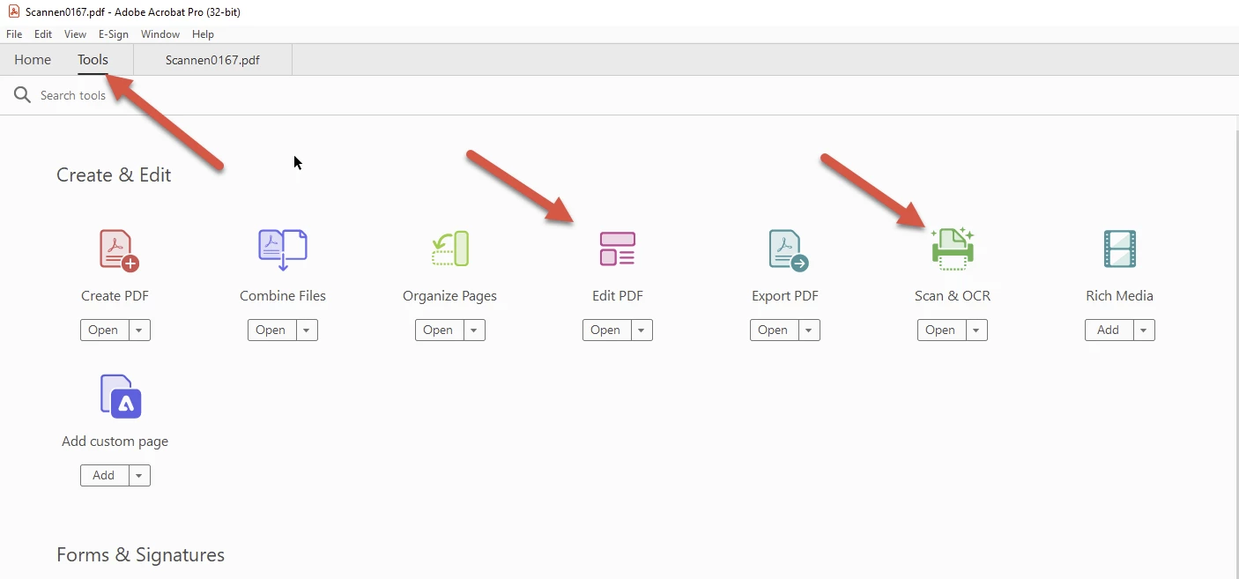
Task: Click the Combine Files label
Action: click(x=283, y=296)
